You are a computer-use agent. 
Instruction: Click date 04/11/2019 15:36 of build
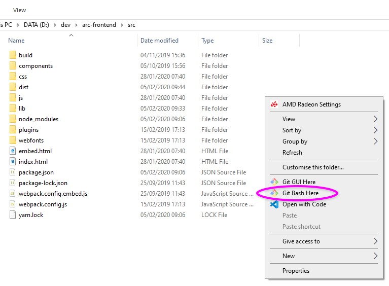click(x=163, y=55)
